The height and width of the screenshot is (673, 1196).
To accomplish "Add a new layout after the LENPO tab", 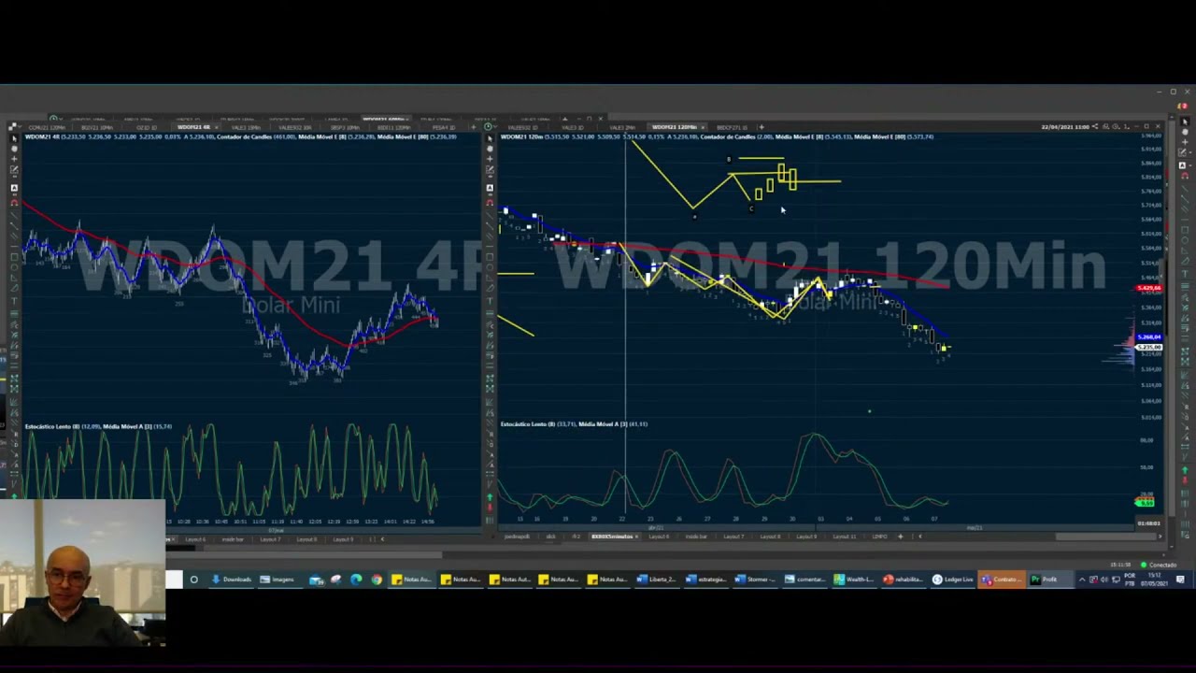I will point(900,537).
